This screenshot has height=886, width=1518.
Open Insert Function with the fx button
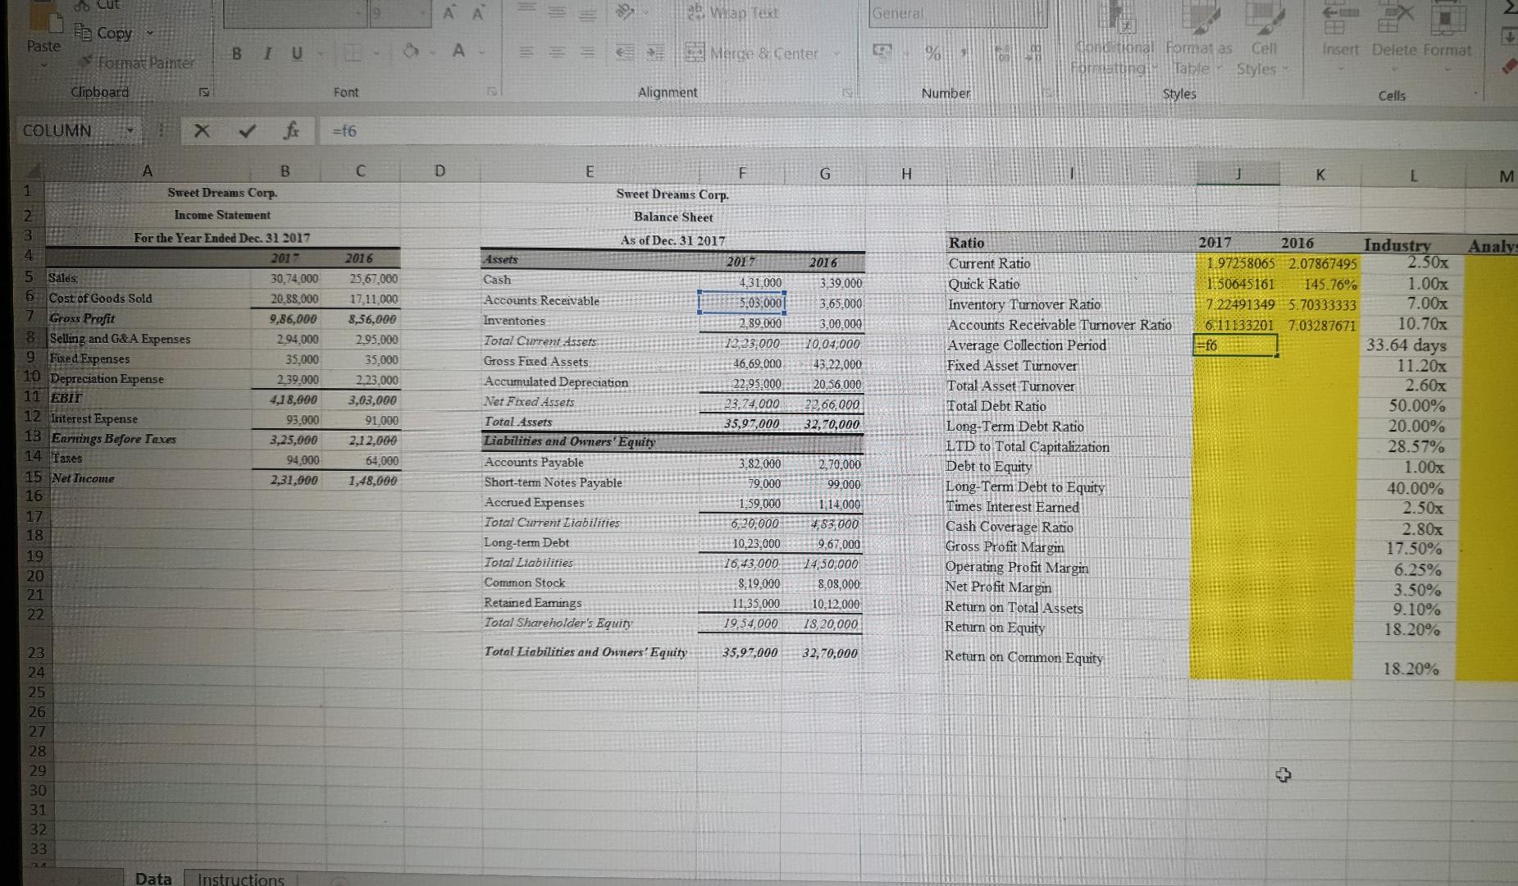[x=289, y=130]
